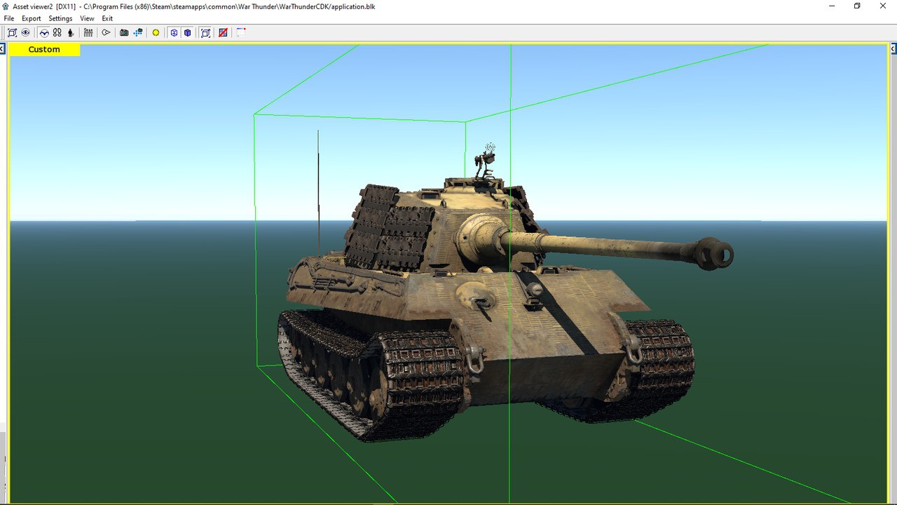Screen dimensions: 897x505
Task: Open the Export menu
Action: pos(31,18)
